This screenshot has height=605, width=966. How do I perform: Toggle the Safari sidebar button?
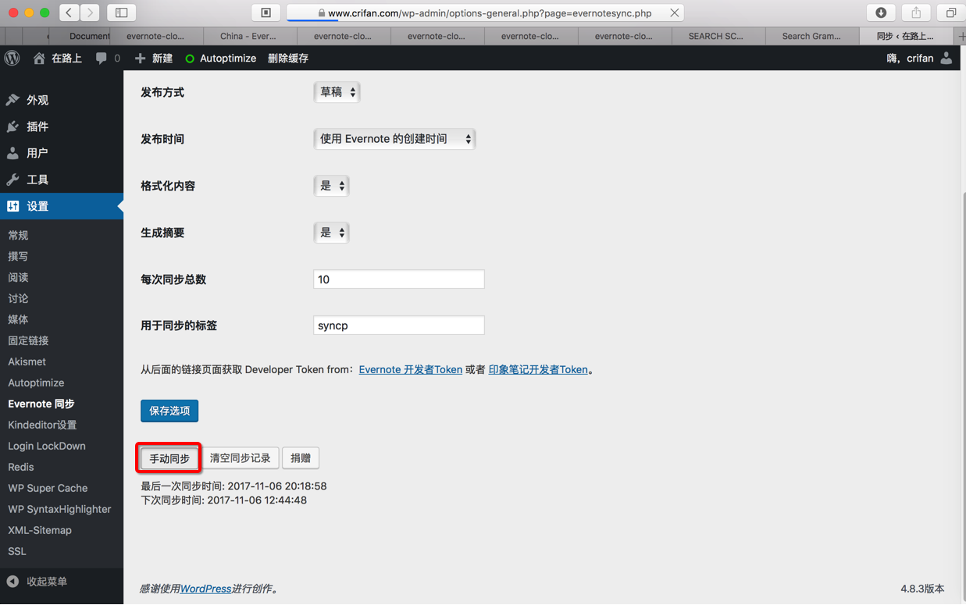[122, 12]
